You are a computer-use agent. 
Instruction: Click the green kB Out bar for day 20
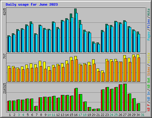94,110
